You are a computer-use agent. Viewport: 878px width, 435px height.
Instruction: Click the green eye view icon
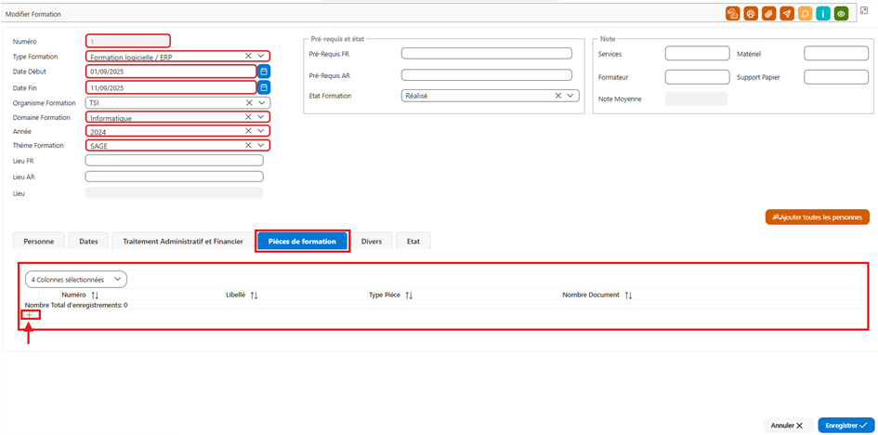coord(841,13)
